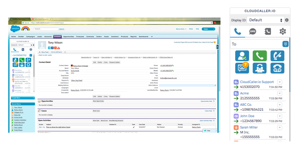Click the Sarah Miller contact icon in call log
This screenshot has width=300, height=150.
point(236,127)
